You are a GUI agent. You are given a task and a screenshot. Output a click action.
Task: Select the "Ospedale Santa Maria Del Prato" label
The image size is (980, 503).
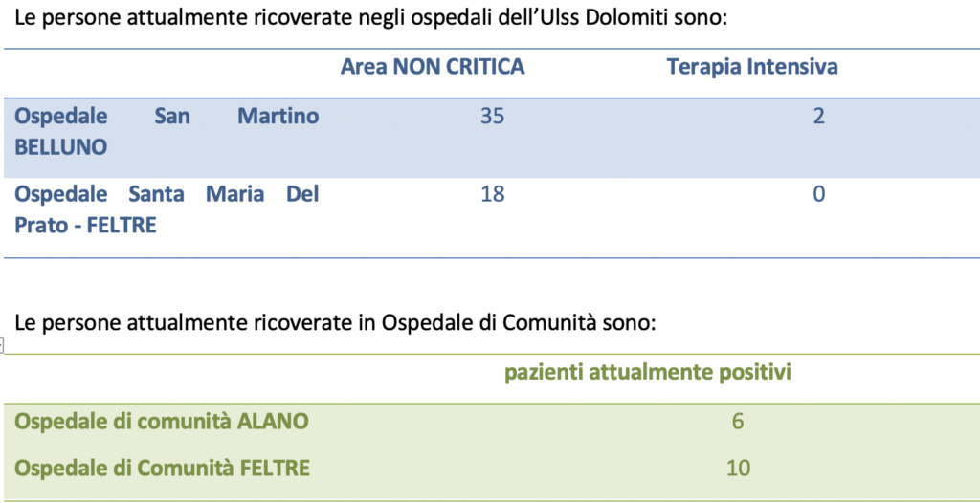pyautogui.click(x=167, y=209)
